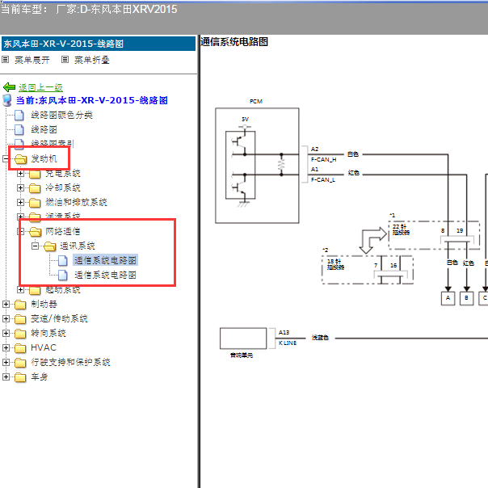
Task: Click the 行驶支持和保护系统 folder icon
Action: point(20,363)
